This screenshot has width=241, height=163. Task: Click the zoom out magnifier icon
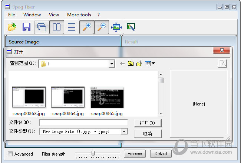[102, 27]
